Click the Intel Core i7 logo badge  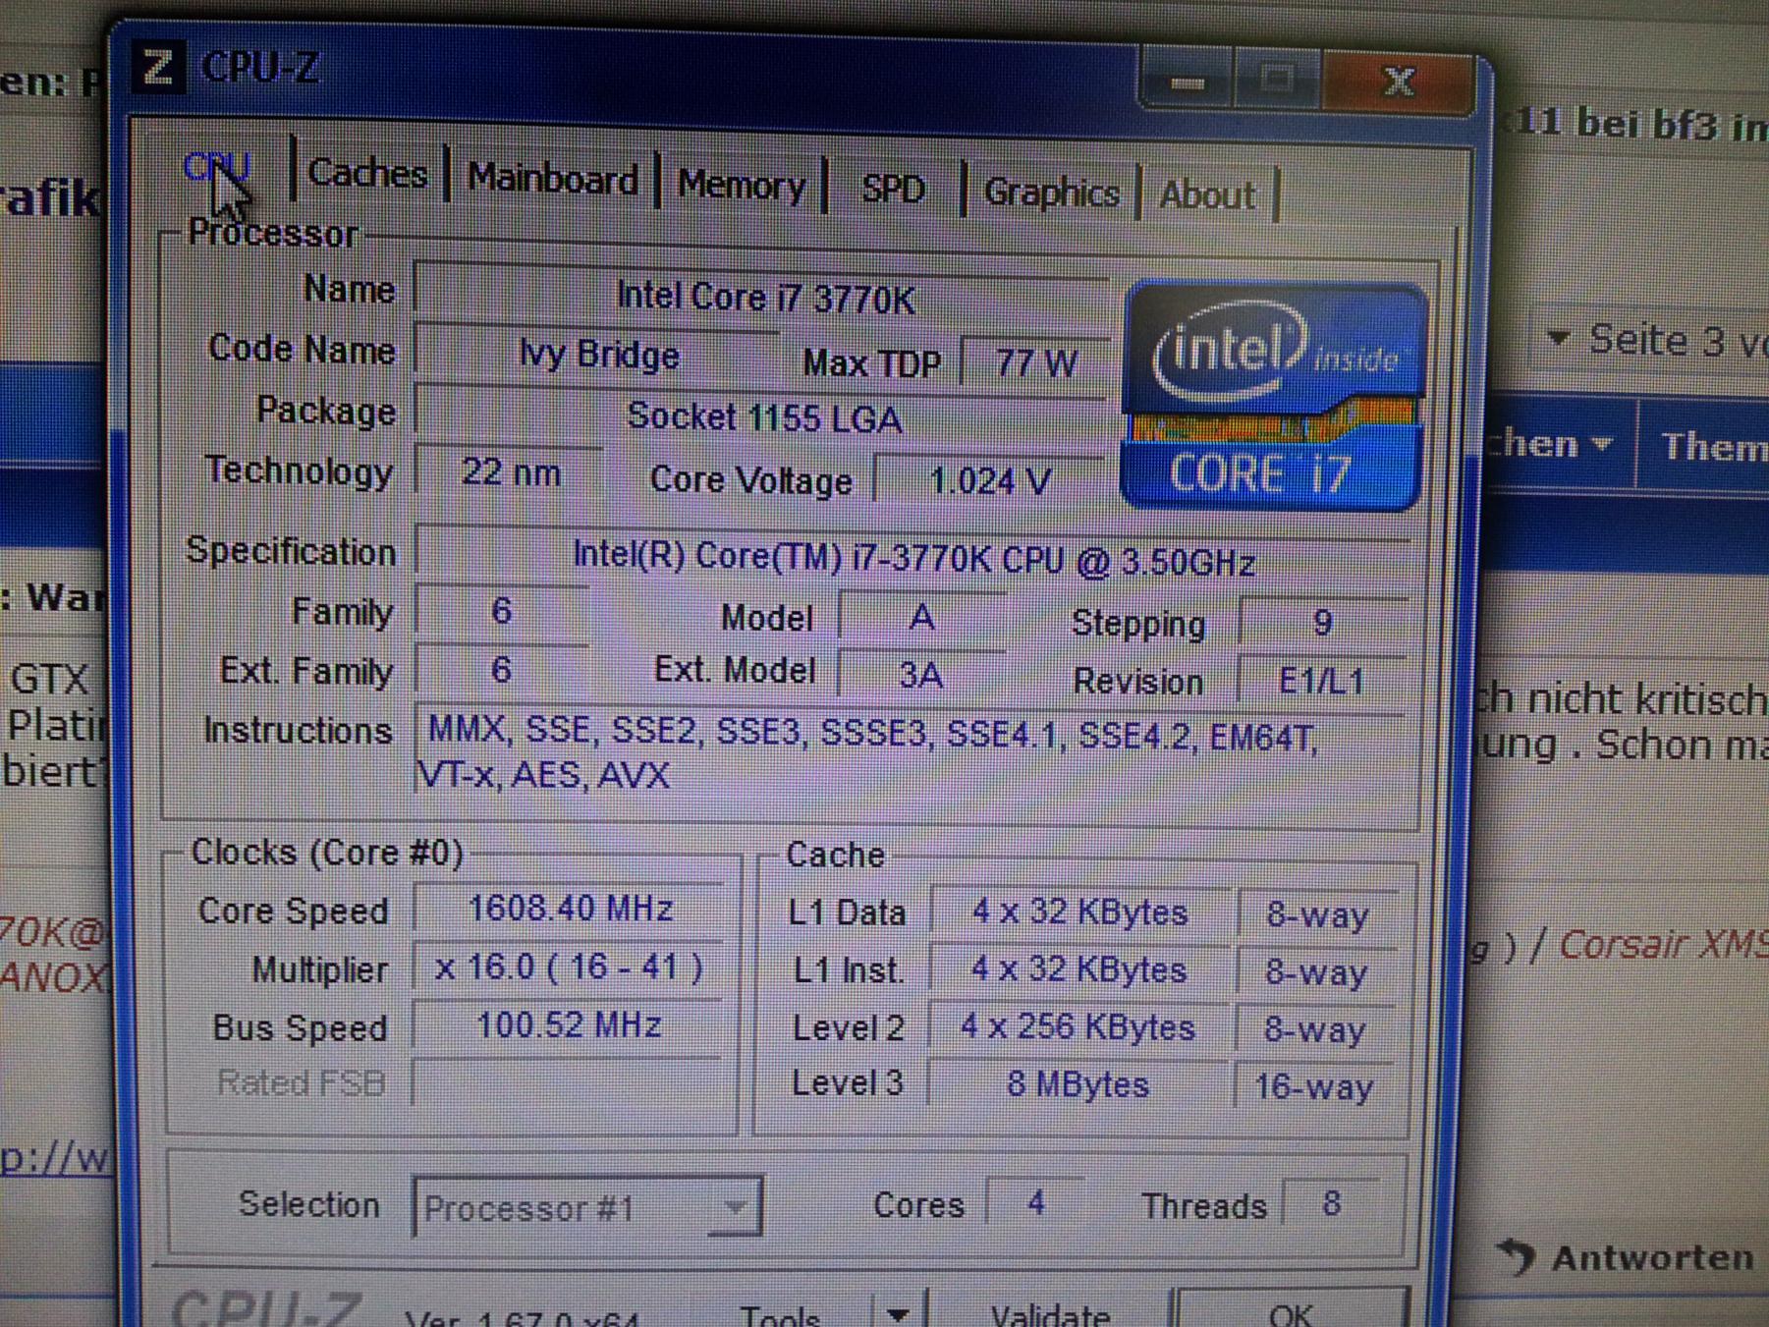click(1273, 396)
